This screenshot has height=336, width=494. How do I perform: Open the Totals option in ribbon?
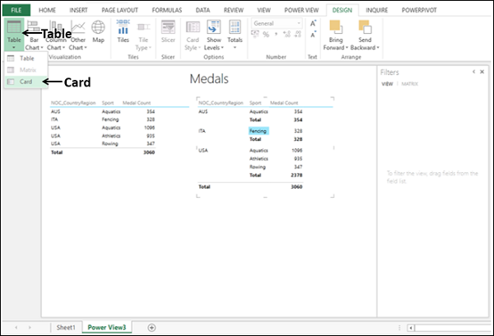[235, 35]
